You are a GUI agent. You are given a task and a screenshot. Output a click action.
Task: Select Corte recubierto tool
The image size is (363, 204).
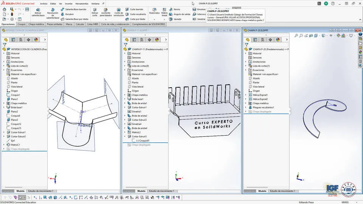136,14
